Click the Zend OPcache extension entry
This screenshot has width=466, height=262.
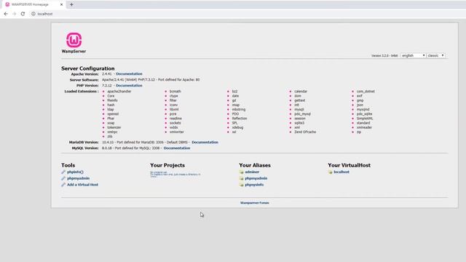(305, 132)
